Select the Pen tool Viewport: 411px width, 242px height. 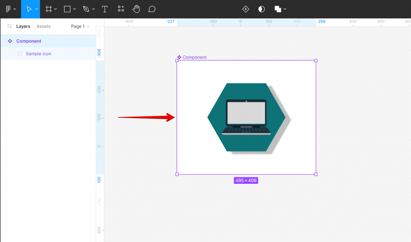(85, 9)
